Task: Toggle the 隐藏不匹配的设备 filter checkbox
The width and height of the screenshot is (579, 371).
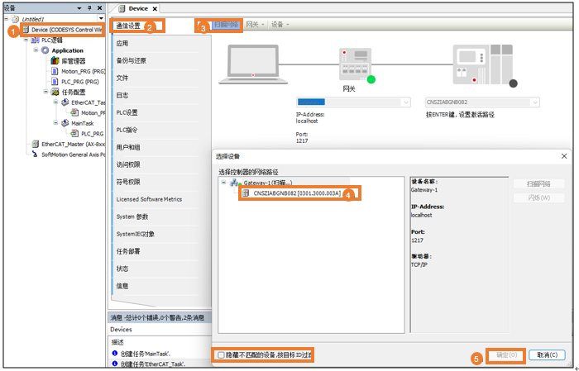Action: [220, 354]
